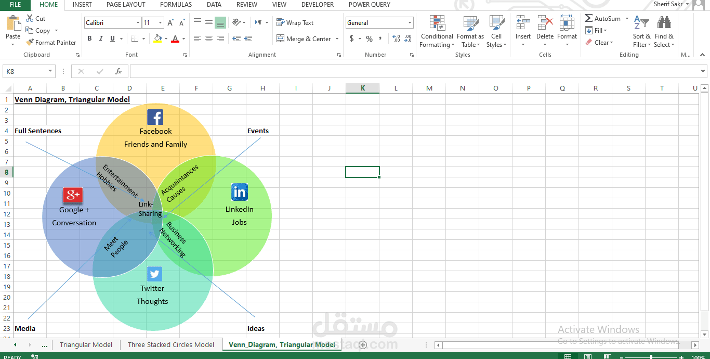
Task: Open the Name Box dropdown arrow
Action: pyautogui.click(x=50, y=71)
